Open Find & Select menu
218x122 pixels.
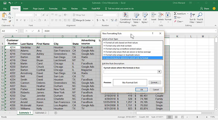tap(200, 18)
